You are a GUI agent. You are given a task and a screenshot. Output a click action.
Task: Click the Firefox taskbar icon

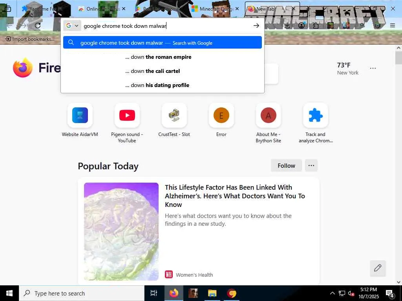[x=174, y=293]
